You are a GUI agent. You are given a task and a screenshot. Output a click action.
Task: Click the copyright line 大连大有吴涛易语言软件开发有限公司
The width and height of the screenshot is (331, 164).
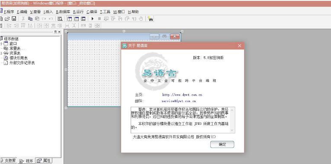(x=164, y=137)
